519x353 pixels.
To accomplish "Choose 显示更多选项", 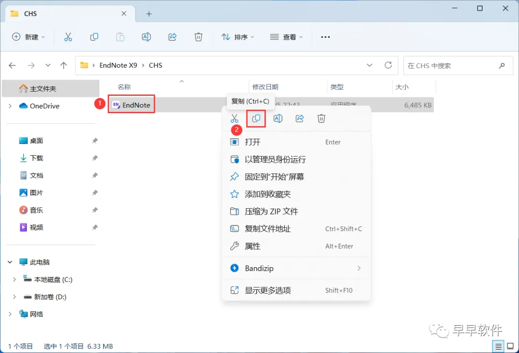I will point(296,290).
